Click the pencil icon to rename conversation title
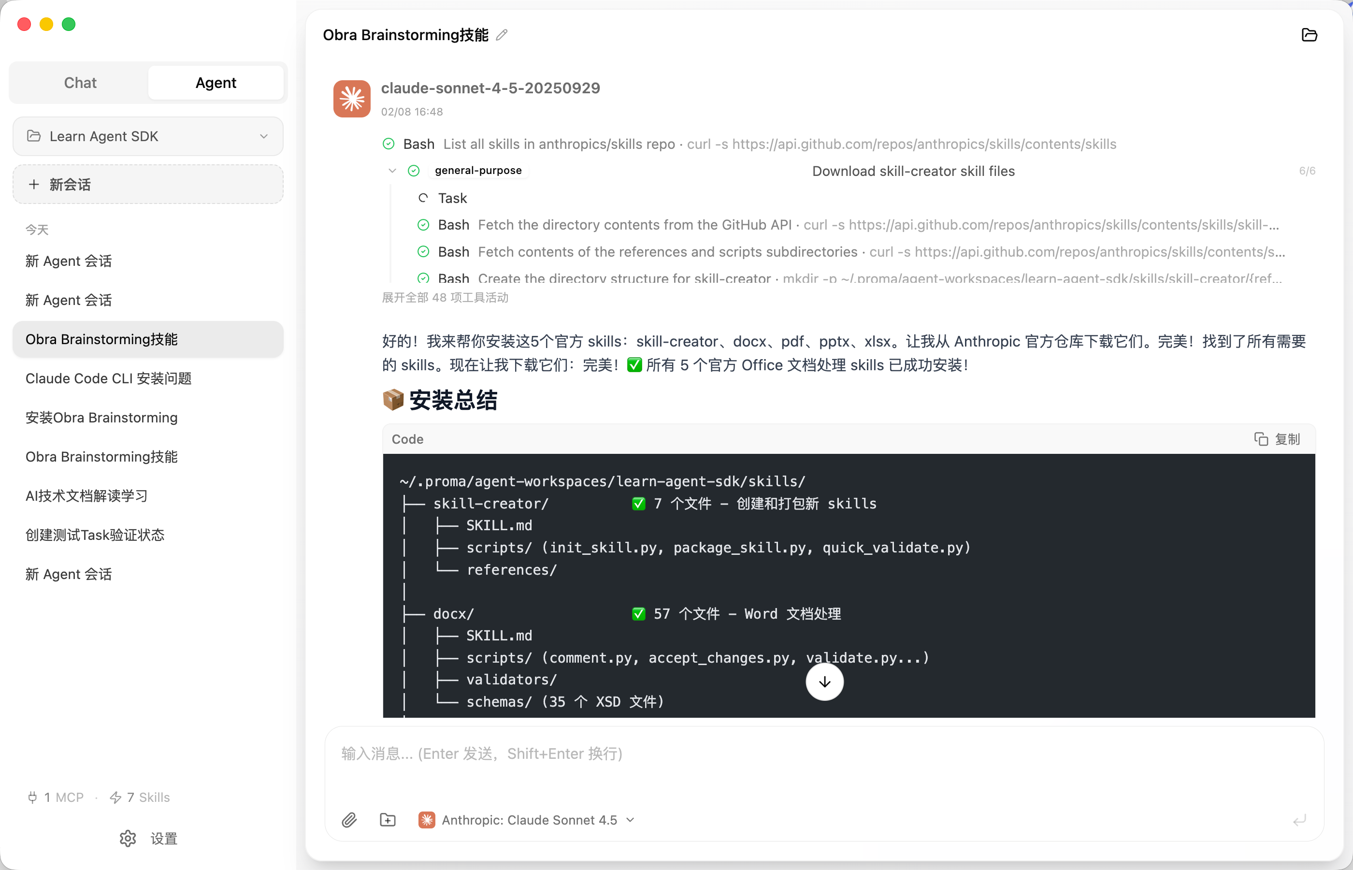Viewport: 1353px width, 870px height. 502,35
